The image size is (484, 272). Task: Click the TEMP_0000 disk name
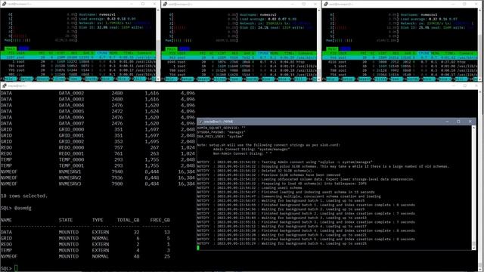pyautogui.click(x=71, y=159)
